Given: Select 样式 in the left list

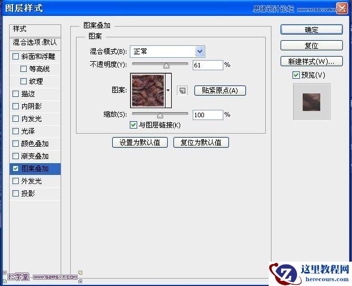Looking at the screenshot, I should 35,31.
